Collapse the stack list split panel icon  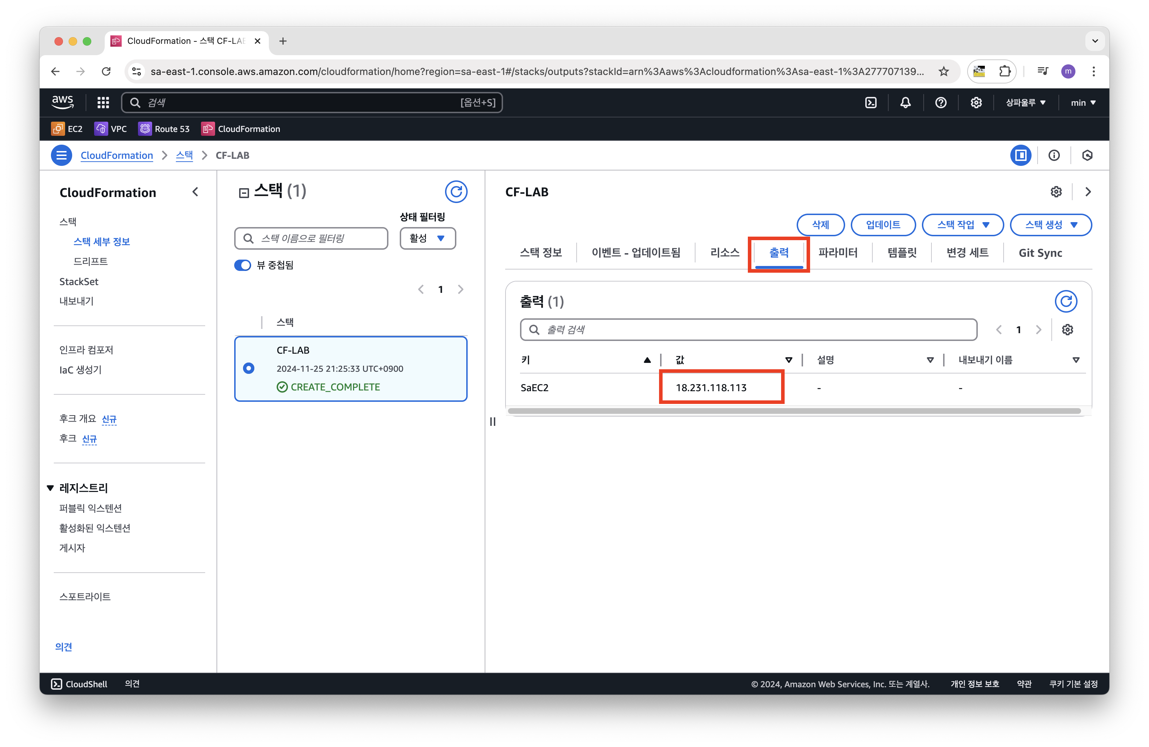[244, 193]
